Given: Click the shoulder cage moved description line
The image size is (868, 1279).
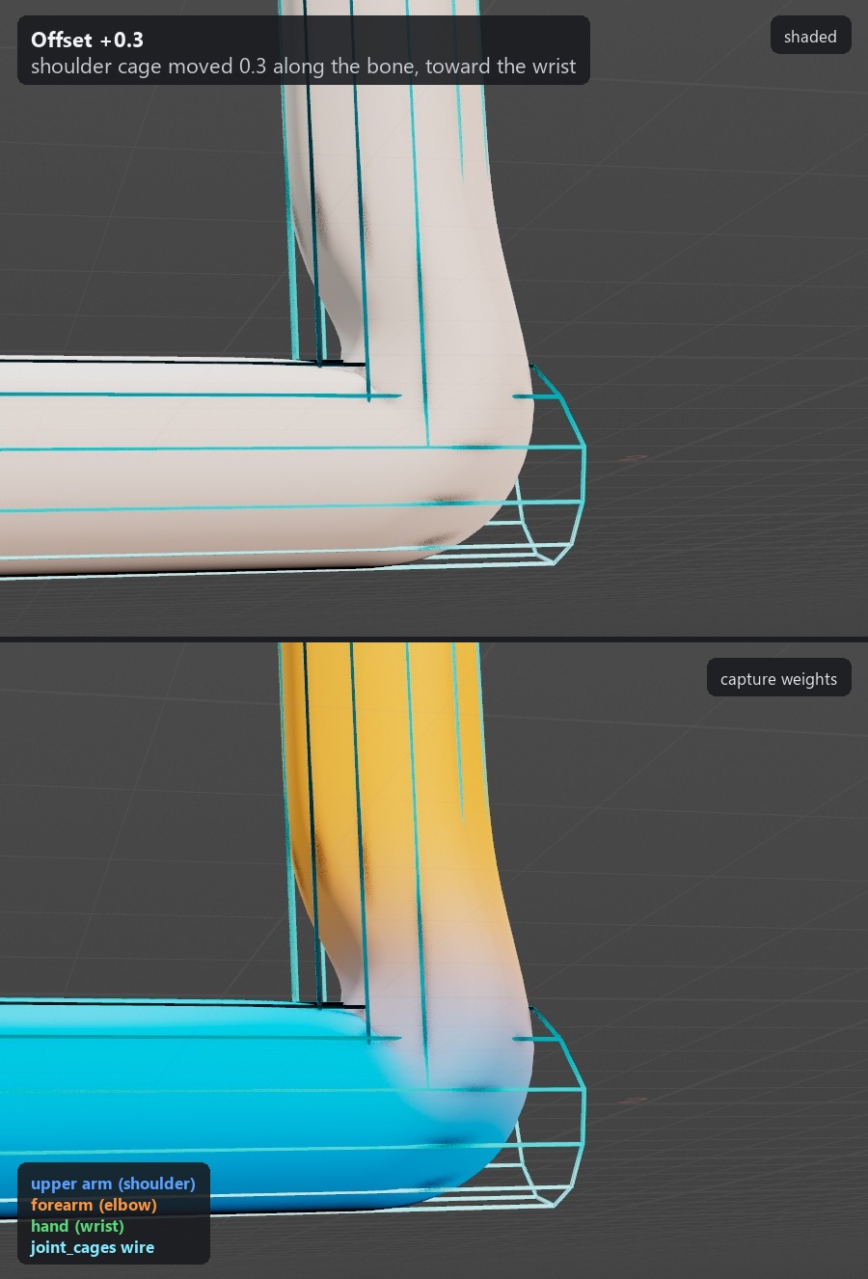Looking at the screenshot, I should tap(303, 67).
